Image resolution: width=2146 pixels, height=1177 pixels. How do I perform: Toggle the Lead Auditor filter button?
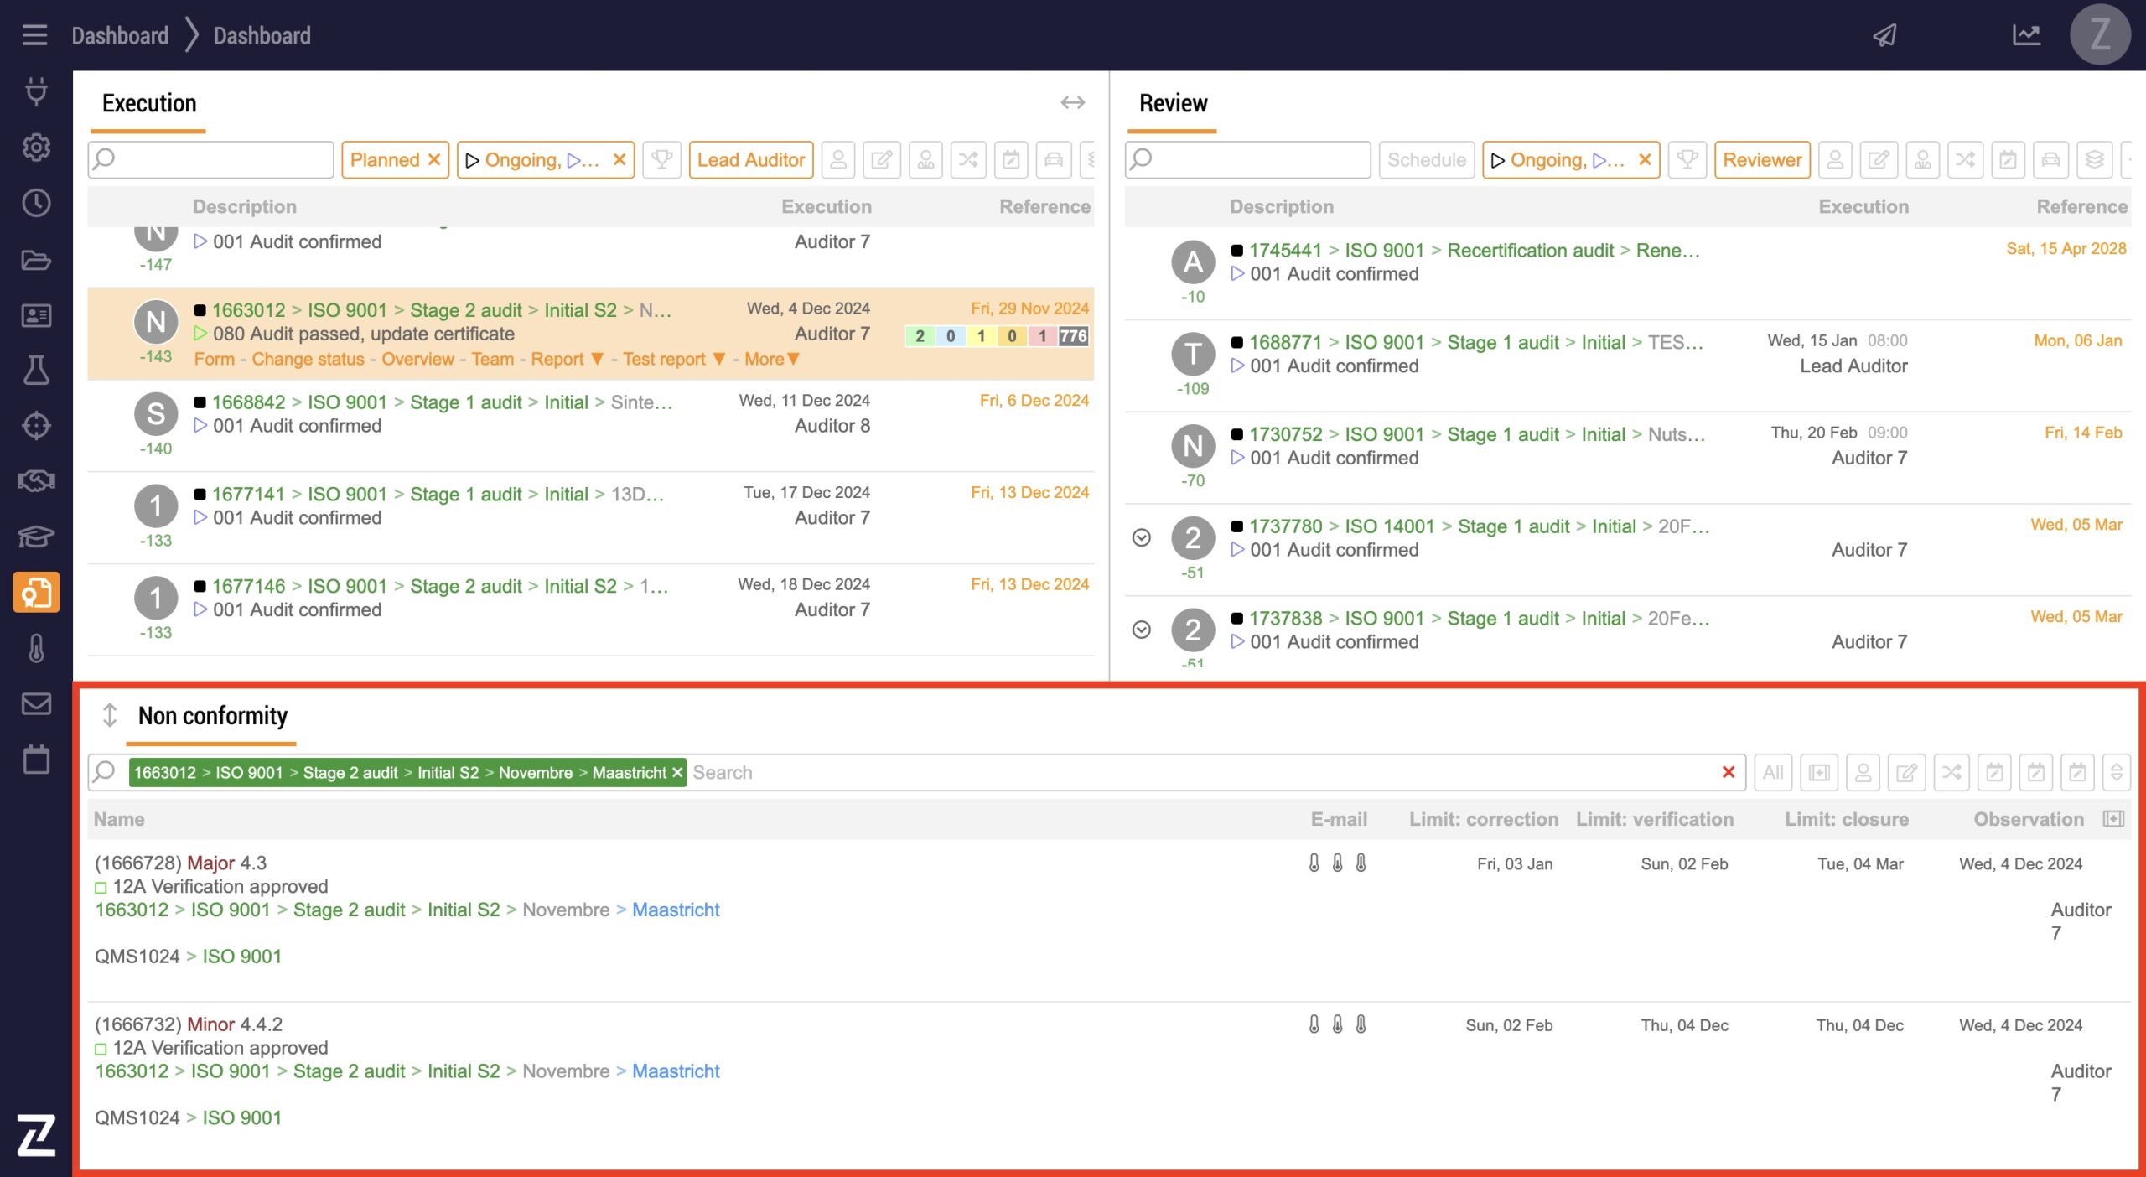coord(750,159)
